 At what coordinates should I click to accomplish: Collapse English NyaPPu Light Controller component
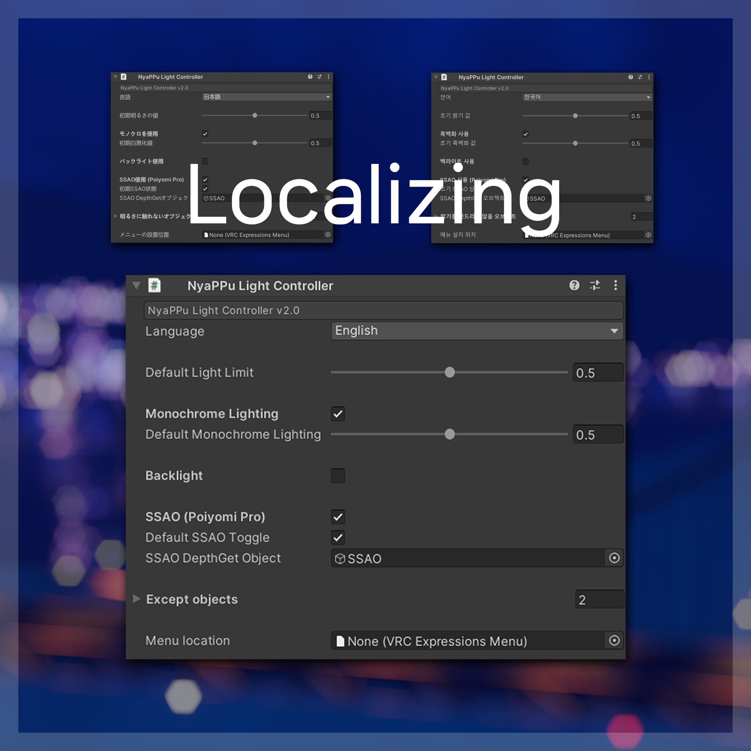(136, 285)
